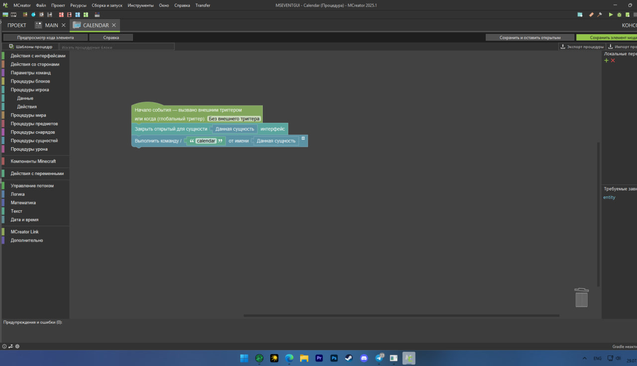Click the orange eraser icon in toolbar
The image size is (637, 366).
click(591, 14)
